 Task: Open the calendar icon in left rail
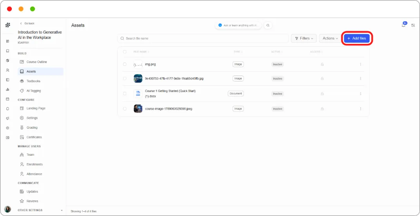[x=7, y=99]
